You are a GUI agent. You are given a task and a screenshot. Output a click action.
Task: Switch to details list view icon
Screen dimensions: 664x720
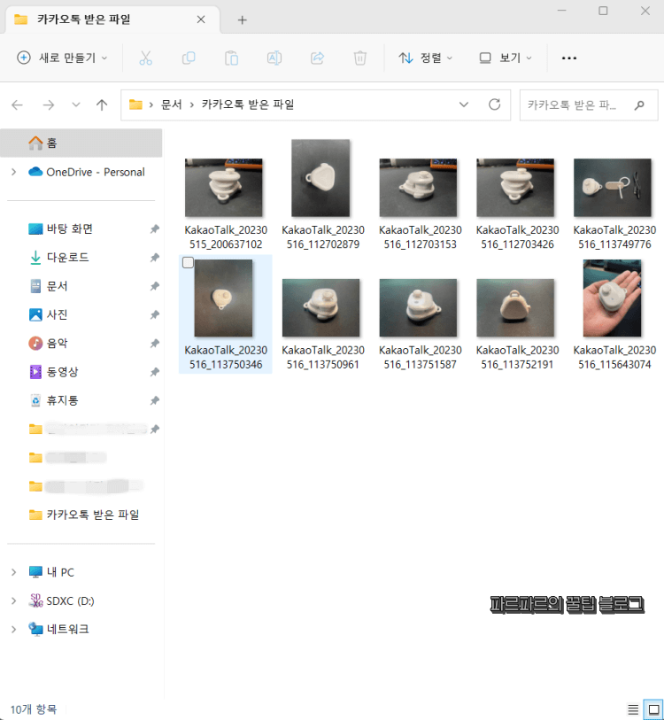point(633,709)
